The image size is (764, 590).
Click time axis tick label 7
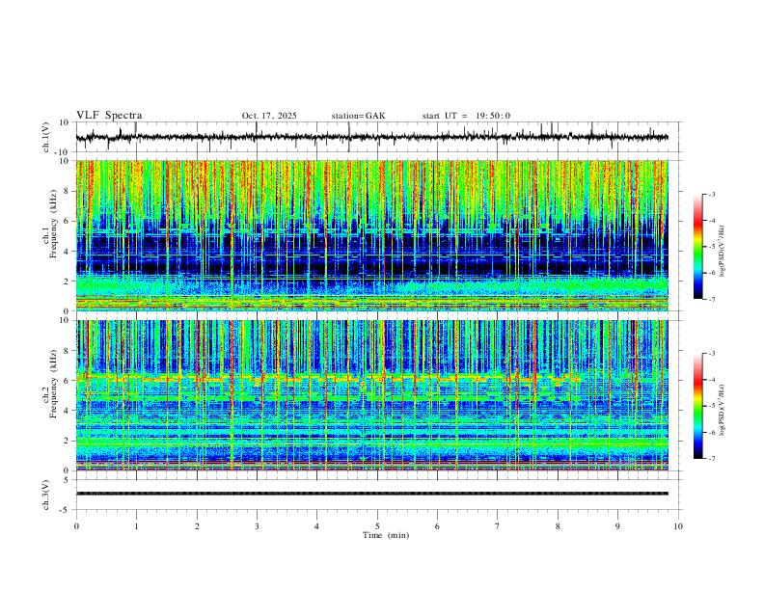(498, 526)
